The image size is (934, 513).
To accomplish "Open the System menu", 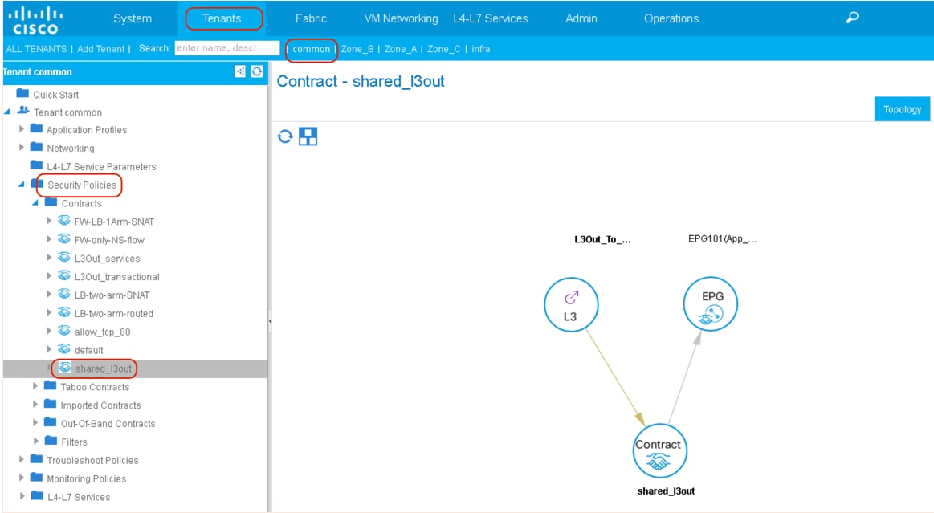I will pyautogui.click(x=133, y=18).
